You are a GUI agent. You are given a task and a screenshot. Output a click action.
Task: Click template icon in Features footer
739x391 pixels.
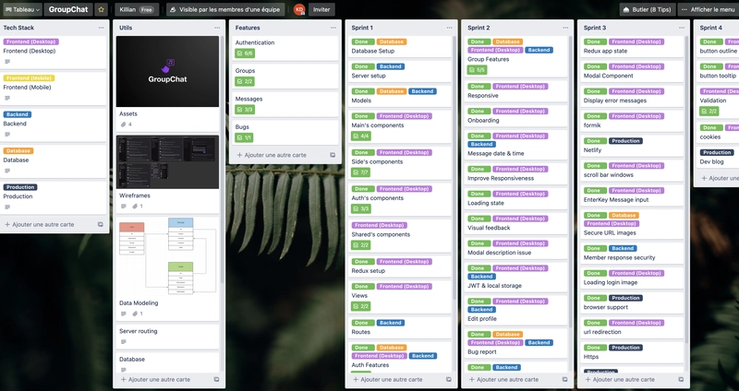pos(333,155)
